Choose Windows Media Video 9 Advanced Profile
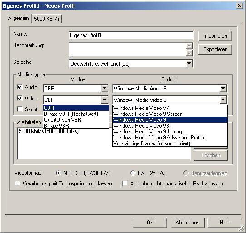Screen dimensions: 246x233 pyautogui.click(x=170, y=138)
